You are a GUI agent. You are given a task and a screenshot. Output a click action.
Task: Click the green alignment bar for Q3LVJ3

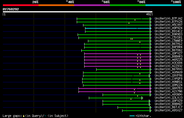(115, 98)
